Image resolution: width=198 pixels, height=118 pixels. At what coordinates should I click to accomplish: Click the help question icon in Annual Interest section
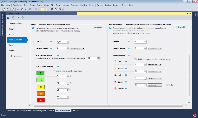(x=110, y=28)
